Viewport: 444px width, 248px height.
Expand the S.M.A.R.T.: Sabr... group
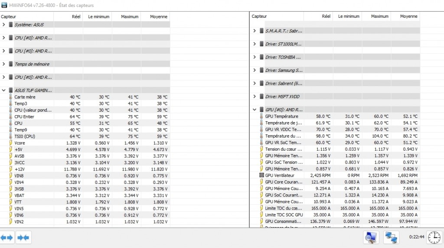point(254,31)
